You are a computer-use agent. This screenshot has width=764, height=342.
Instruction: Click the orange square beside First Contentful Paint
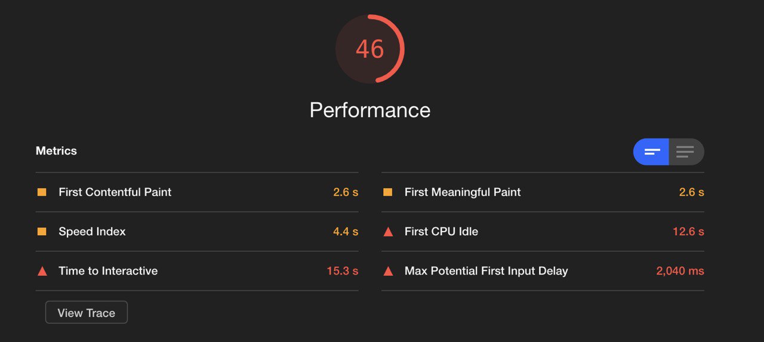tap(42, 192)
